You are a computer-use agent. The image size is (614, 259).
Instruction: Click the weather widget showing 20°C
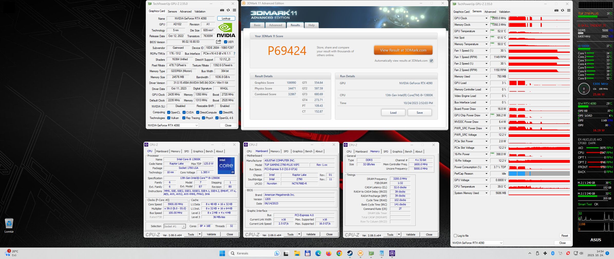pos(12,253)
